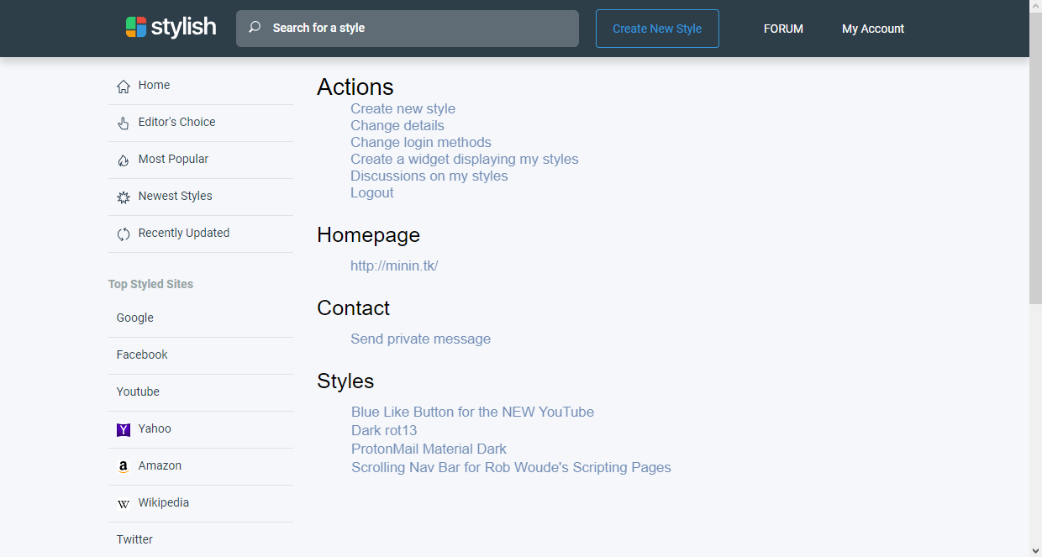Click the Create New Style button
Viewport: 1042px width, 557px height.
657,29
